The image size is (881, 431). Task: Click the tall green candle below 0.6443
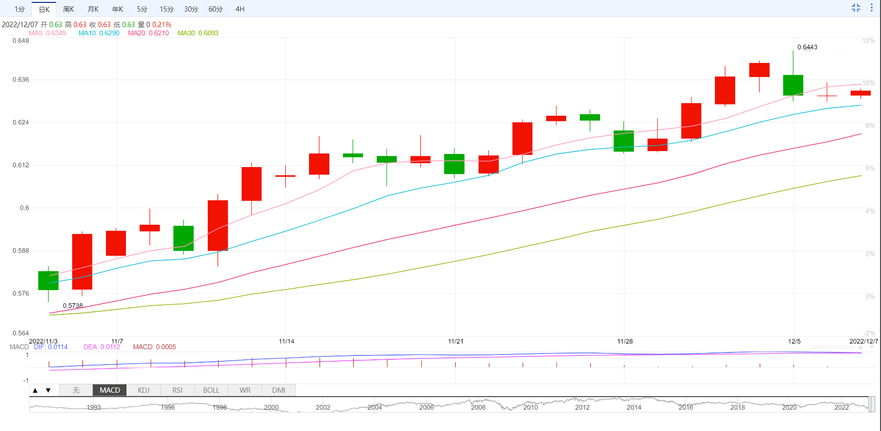click(793, 85)
